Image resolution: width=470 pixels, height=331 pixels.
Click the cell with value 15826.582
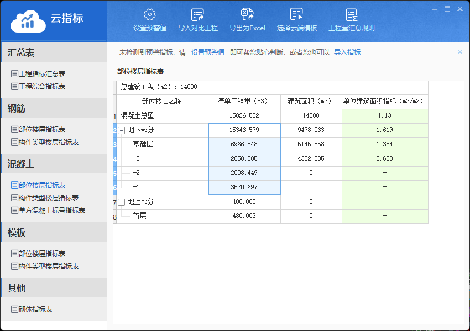click(x=244, y=116)
